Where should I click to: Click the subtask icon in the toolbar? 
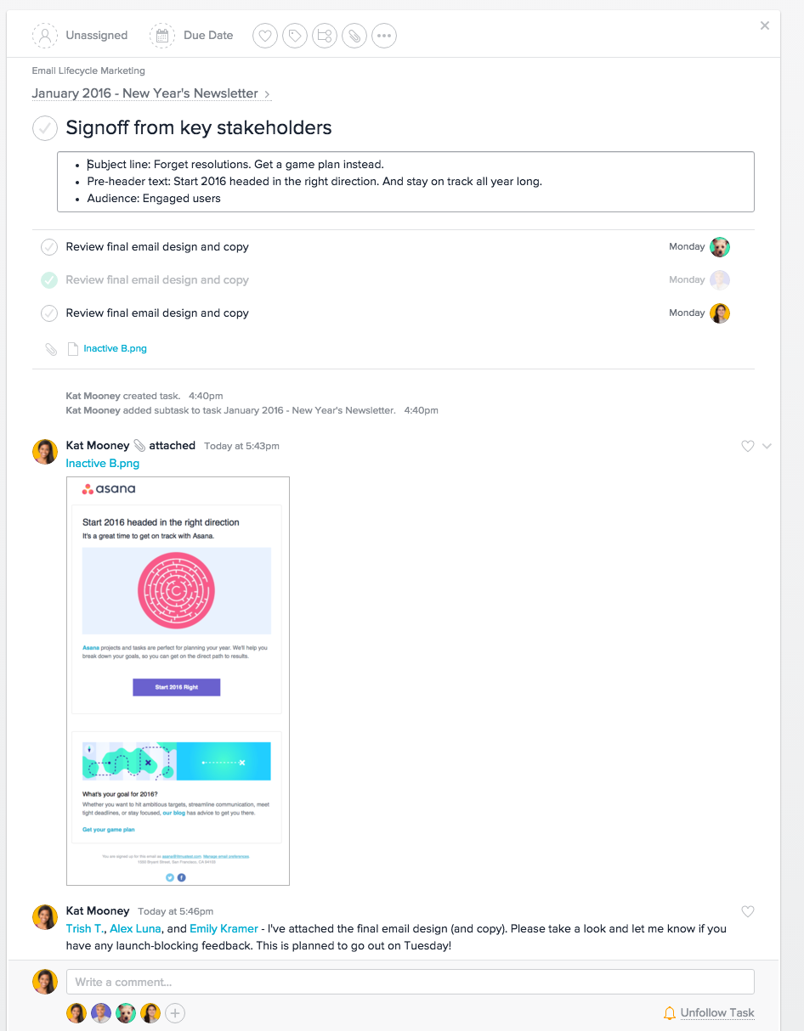(x=324, y=36)
